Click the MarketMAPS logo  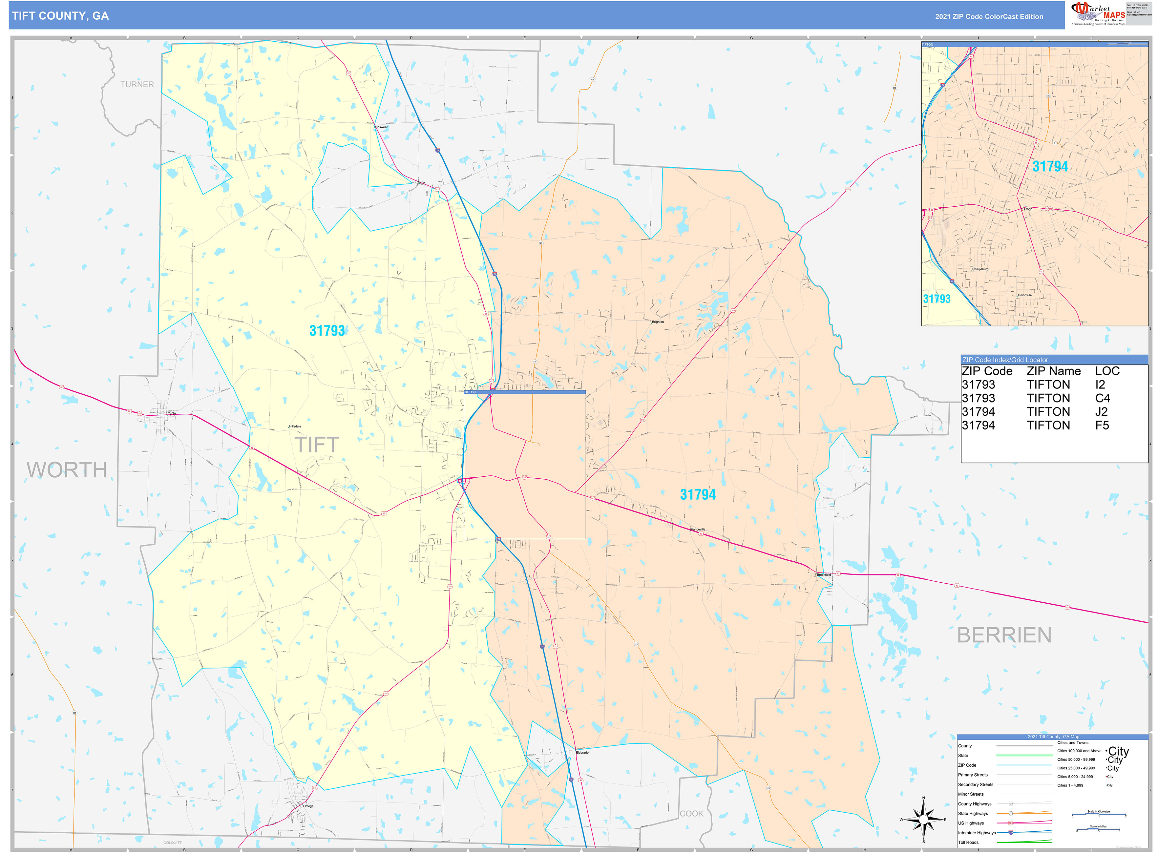[1098, 13]
